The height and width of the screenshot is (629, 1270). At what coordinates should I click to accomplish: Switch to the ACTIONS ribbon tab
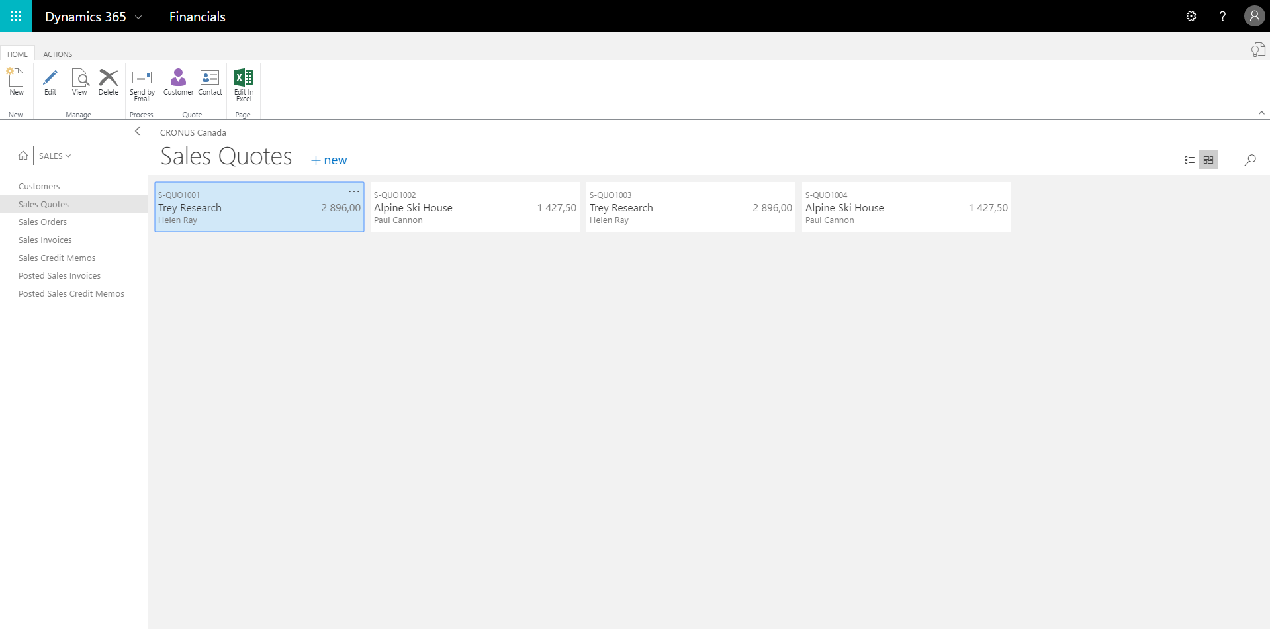click(x=58, y=54)
